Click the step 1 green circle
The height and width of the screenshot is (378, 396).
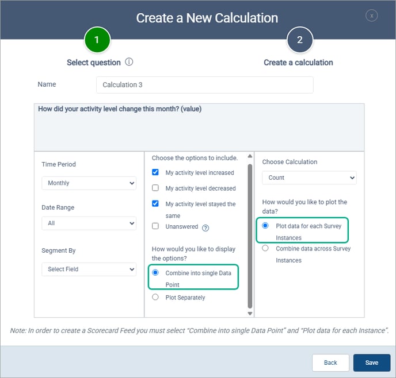97,40
